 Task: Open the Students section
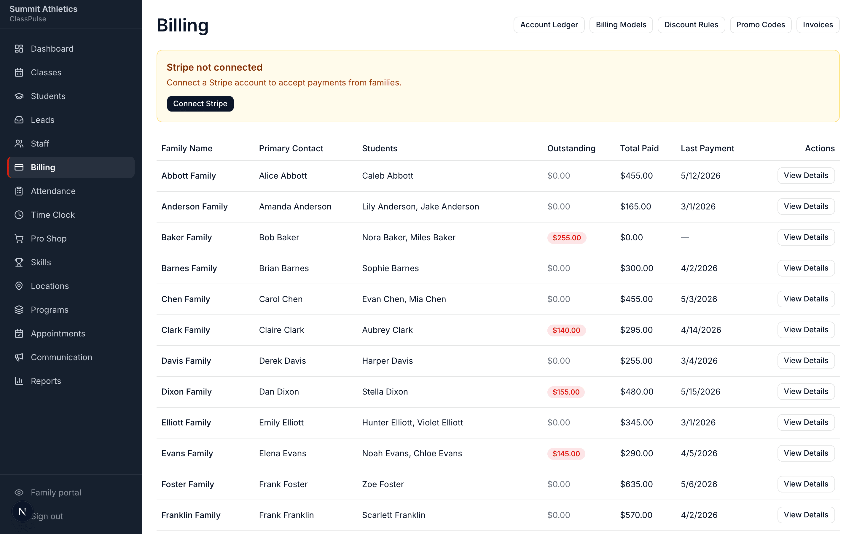coord(71,96)
